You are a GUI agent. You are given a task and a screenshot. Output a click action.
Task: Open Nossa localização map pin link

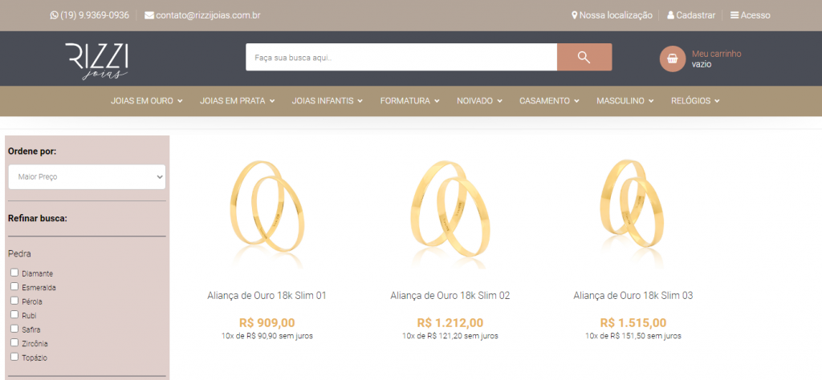[575, 15]
